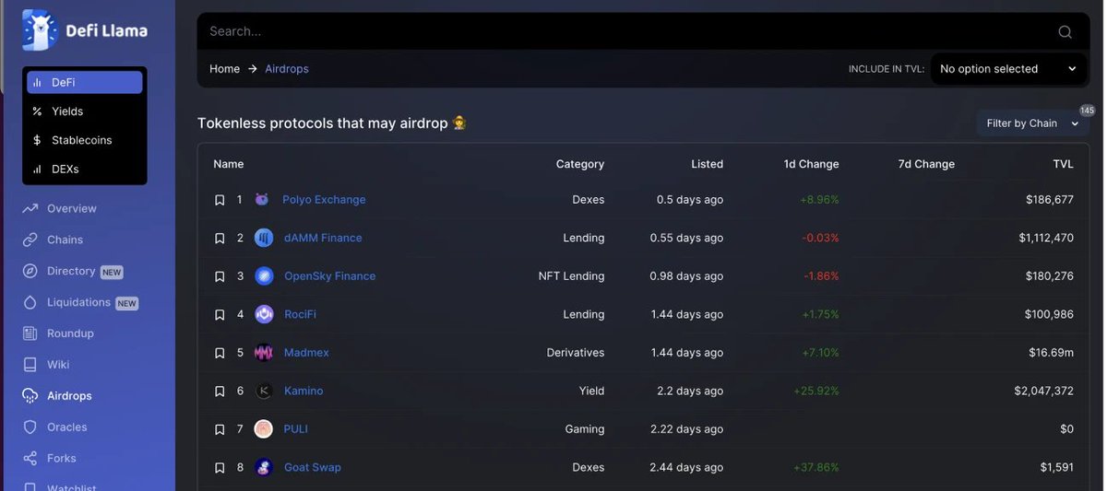This screenshot has width=1107, height=491.
Task: Go to Home breadcrumb
Action: tap(224, 69)
